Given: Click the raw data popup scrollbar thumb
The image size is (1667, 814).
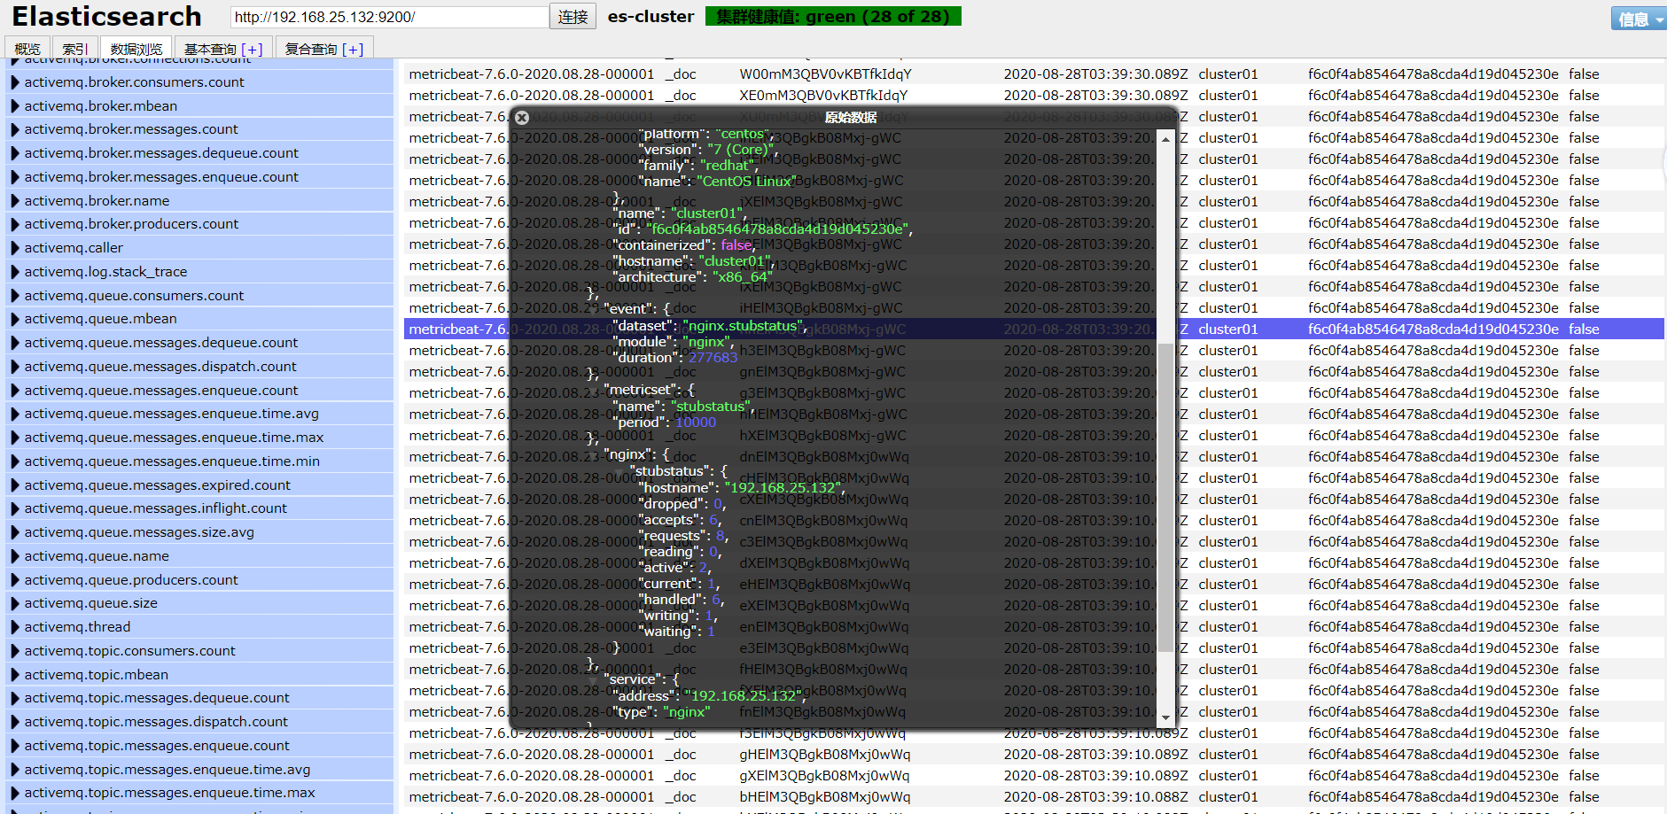Looking at the screenshot, I should [x=1165, y=498].
